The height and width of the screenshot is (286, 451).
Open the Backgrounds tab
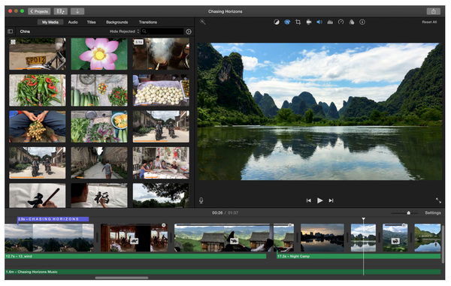[117, 22]
